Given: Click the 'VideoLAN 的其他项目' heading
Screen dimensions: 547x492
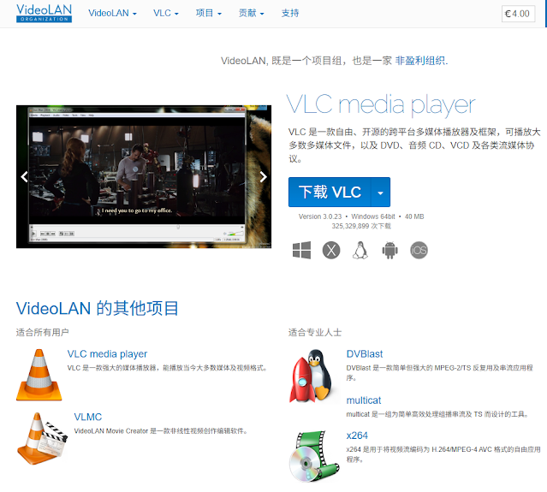Looking at the screenshot, I should (98, 308).
